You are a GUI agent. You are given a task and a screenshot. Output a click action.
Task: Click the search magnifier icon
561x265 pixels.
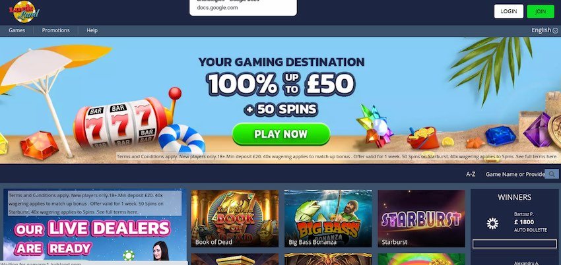click(x=551, y=174)
